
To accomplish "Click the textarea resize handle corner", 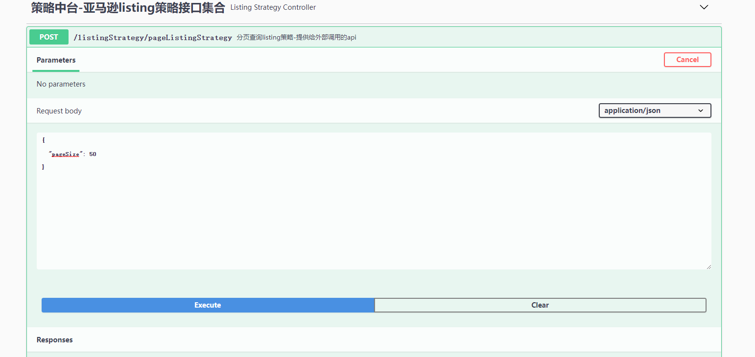I will click(x=708, y=267).
